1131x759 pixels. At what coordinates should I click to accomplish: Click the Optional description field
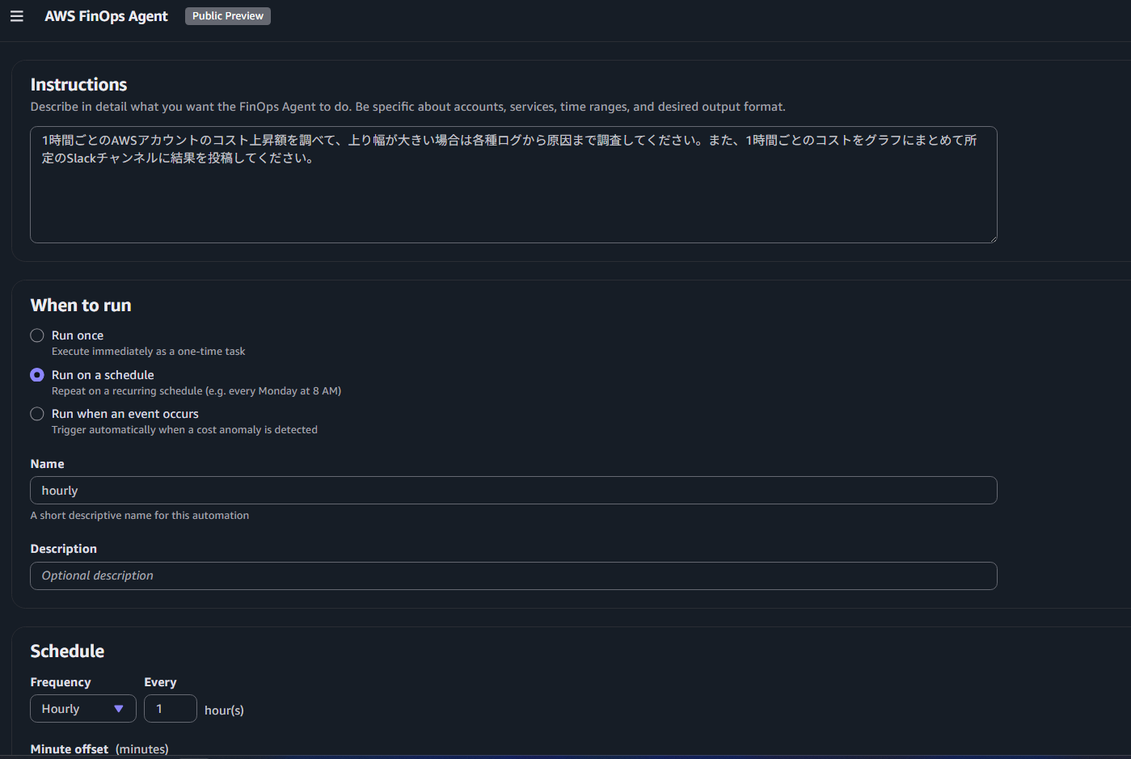[x=513, y=576]
